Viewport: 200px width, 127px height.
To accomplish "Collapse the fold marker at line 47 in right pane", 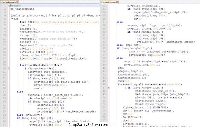I will (x=109, y=87).
